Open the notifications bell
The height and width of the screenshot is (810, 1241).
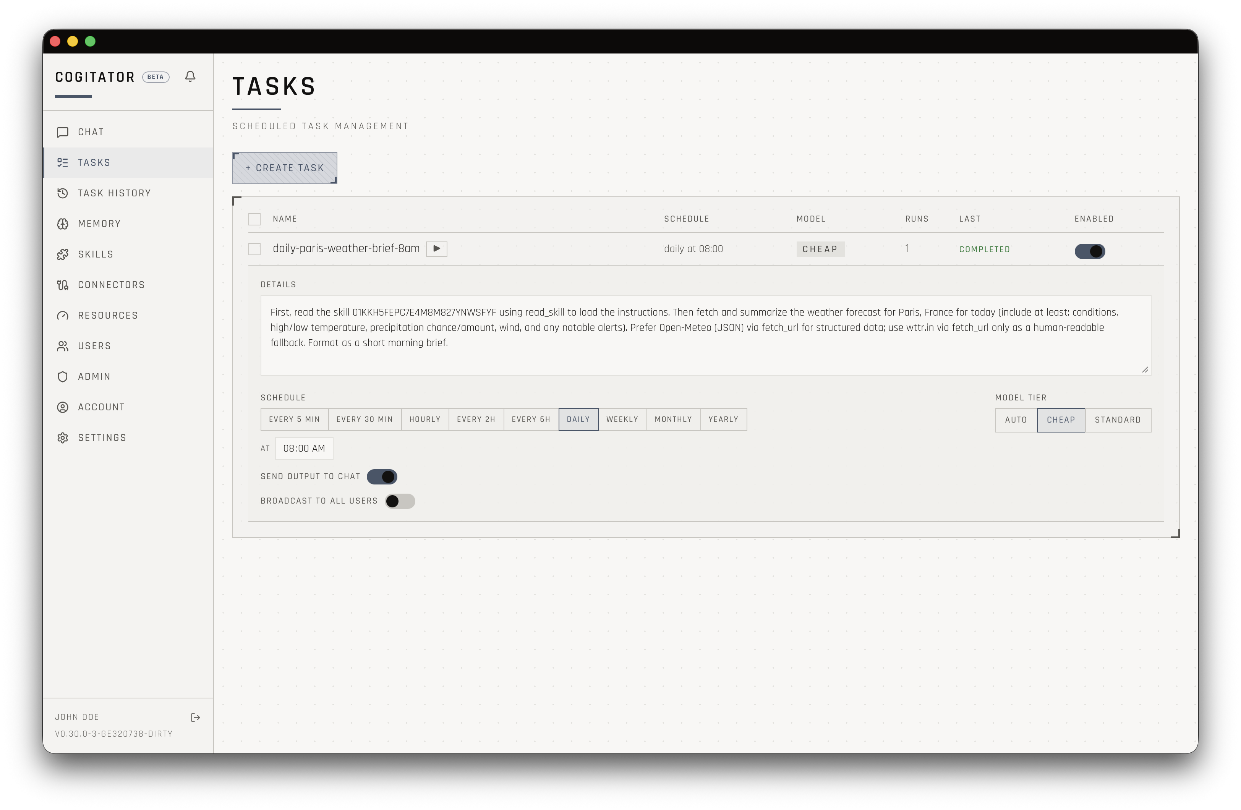click(x=190, y=77)
